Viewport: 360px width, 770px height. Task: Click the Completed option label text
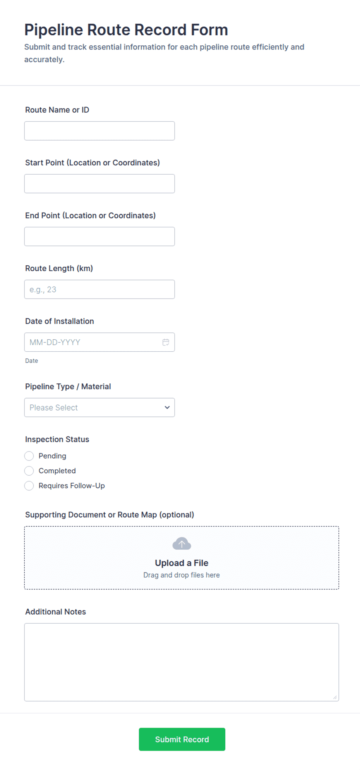tap(57, 471)
